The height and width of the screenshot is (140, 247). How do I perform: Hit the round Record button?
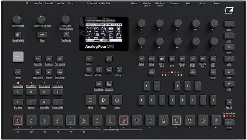pos(91,100)
